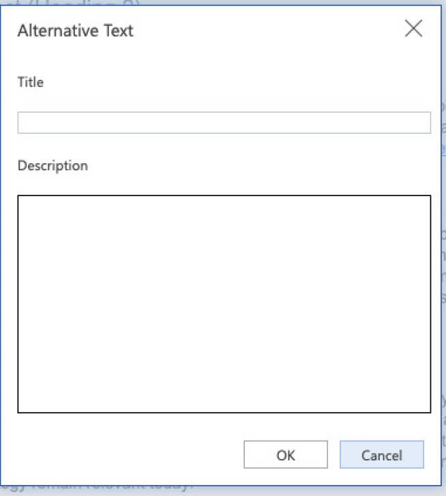
Task: Select the field beneath the Title label
Action: click(224, 122)
